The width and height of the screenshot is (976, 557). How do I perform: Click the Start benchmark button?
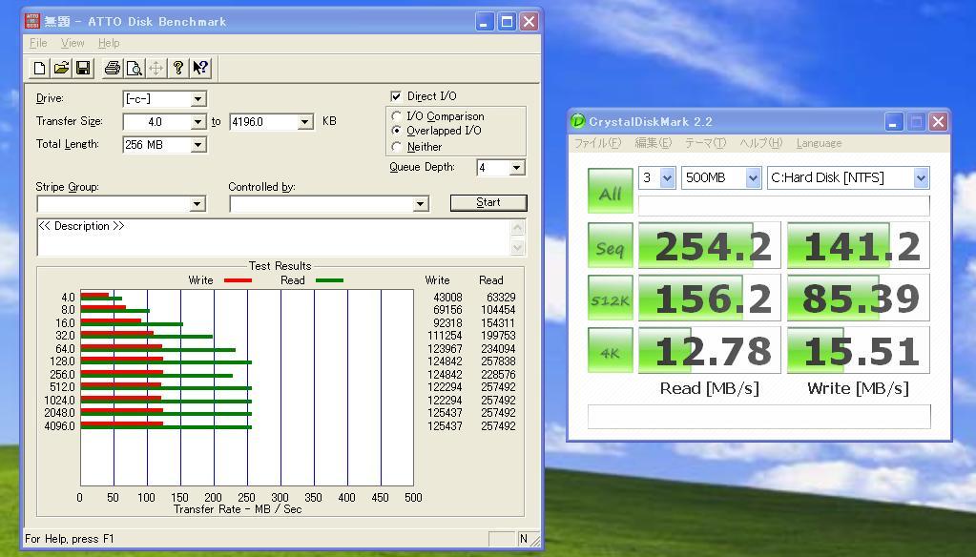[x=488, y=202]
